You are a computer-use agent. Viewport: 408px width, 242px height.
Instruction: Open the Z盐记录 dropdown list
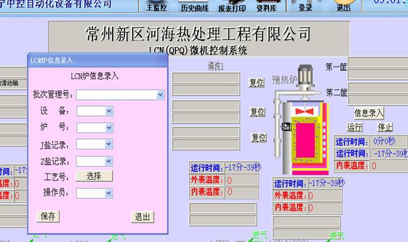click(109, 161)
